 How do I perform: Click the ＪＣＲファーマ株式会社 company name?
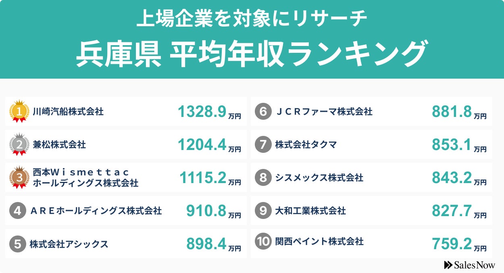click(x=324, y=112)
